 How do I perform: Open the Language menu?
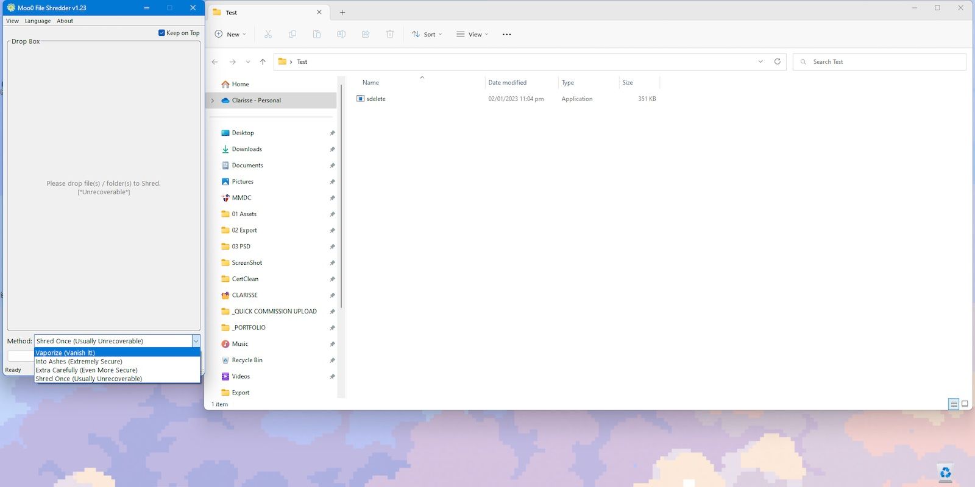pos(38,21)
